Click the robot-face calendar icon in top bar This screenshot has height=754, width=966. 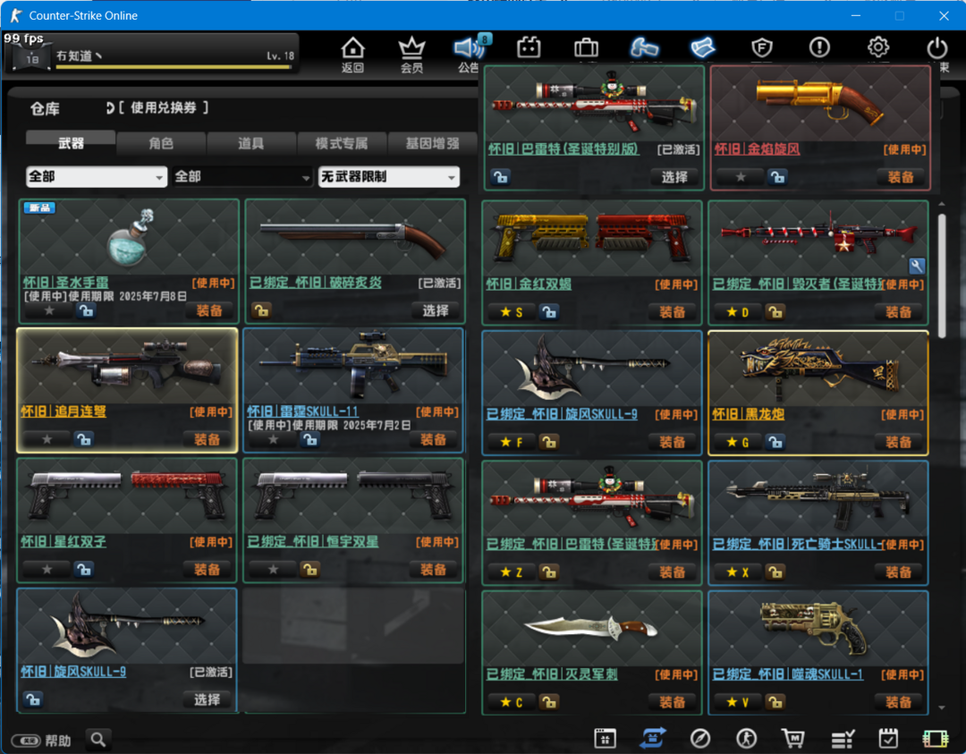(x=529, y=47)
